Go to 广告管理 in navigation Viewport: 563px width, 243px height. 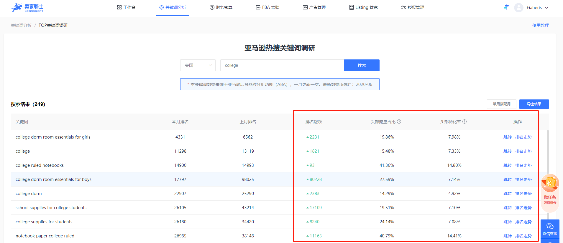(x=314, y=7)
